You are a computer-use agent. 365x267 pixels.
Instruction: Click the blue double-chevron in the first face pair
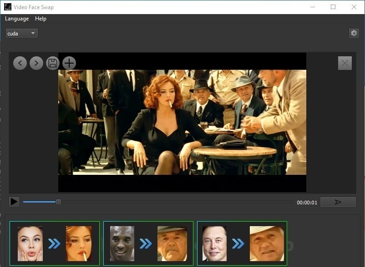[54, 244]
